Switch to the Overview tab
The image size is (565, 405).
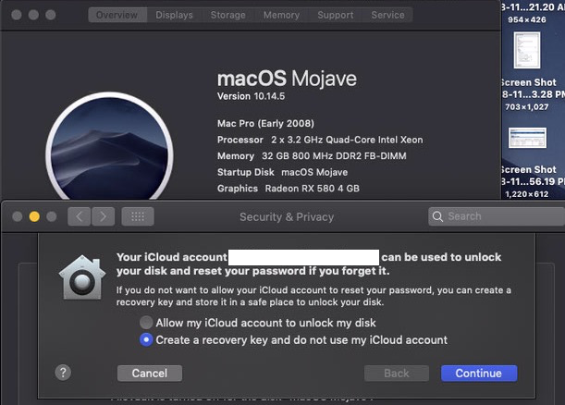(117, 15)
